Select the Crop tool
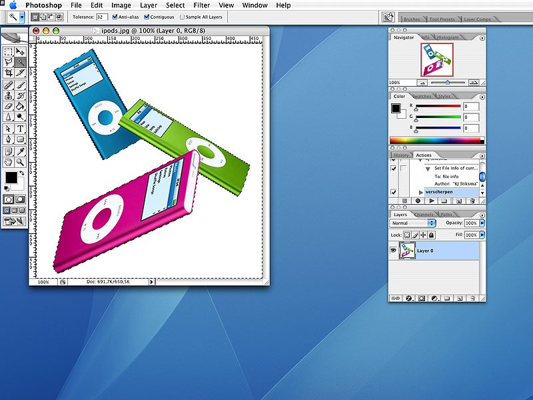 (x=9, y=73)
